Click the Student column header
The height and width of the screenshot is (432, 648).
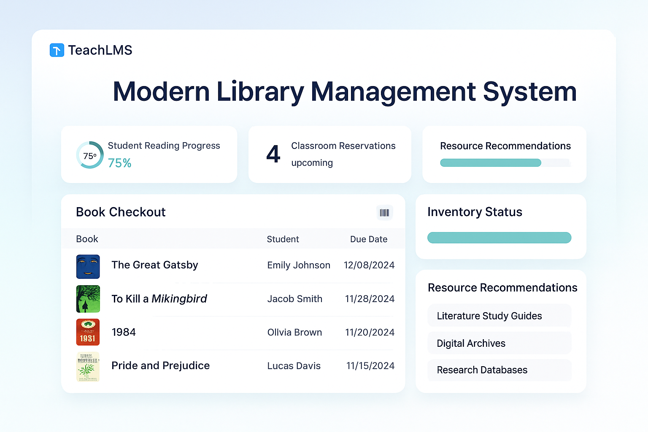(x=283, y=239)
